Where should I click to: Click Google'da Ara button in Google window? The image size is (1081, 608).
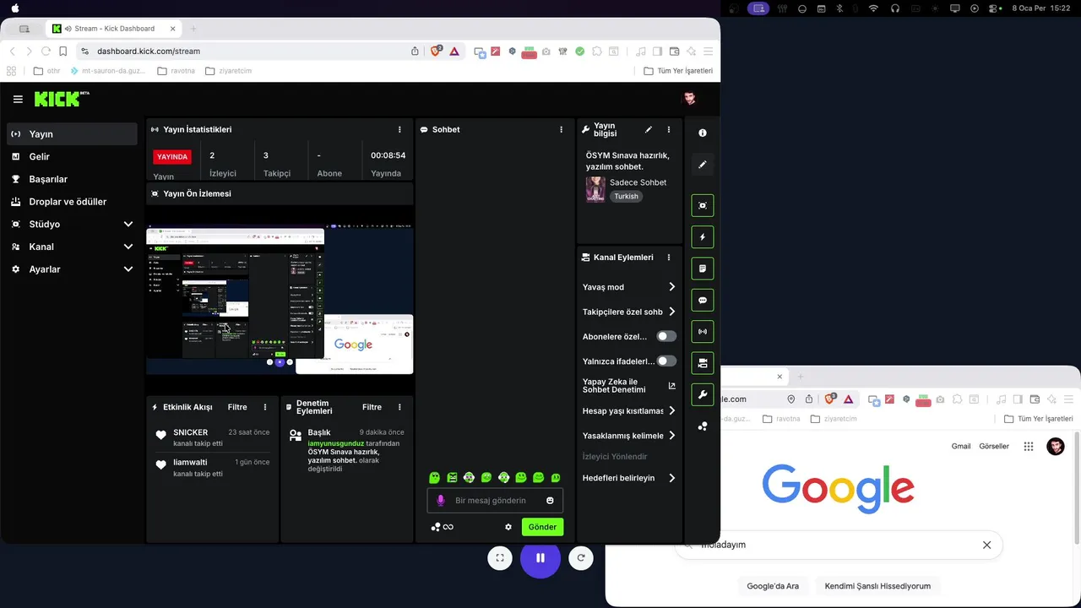click(x=773, y=586)
